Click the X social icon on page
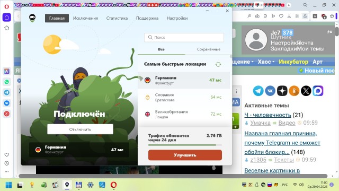The width and height of the screenshot is (339, 191). click(x=306, y=91)
